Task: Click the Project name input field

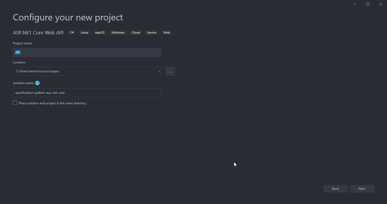Action: [87, 52]
